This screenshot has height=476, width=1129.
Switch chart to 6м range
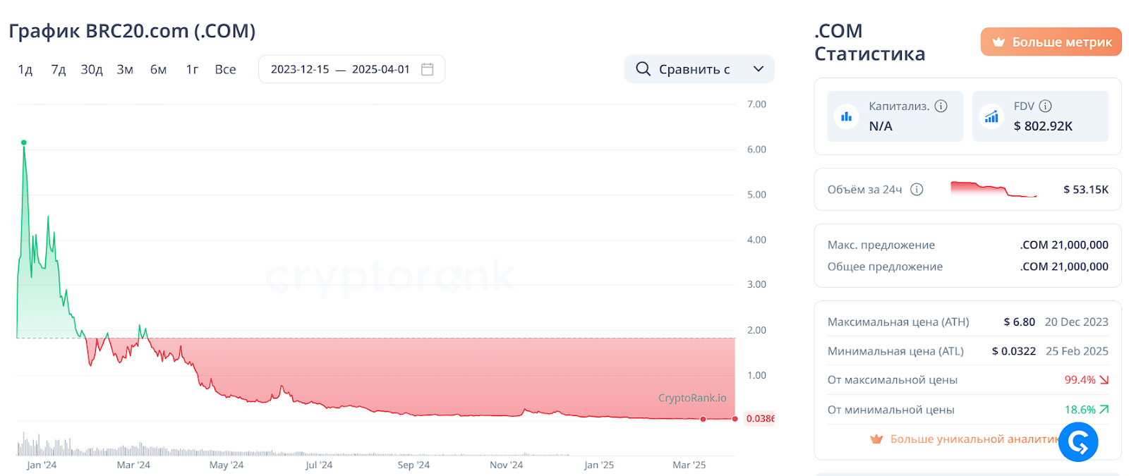pyautogui.click(x=159, y=69)
